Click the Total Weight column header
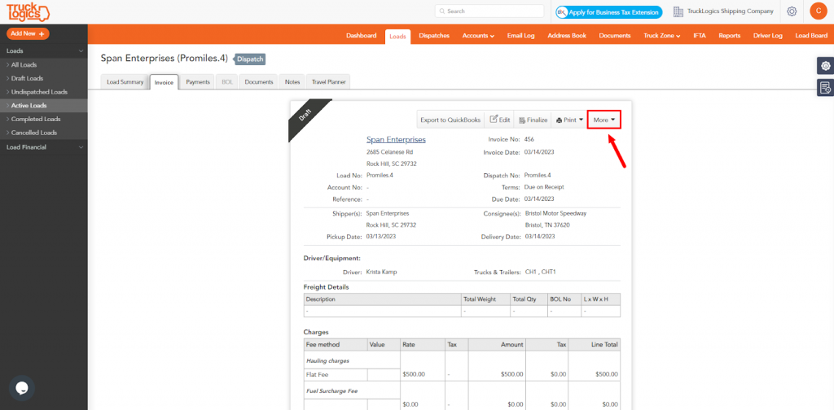This screenshot has width=834, height=410. click(485, 299)
